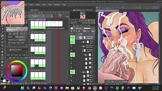
Task: Toggle visibility of the Load : 22 timeline track
Action: coord(29,19)
